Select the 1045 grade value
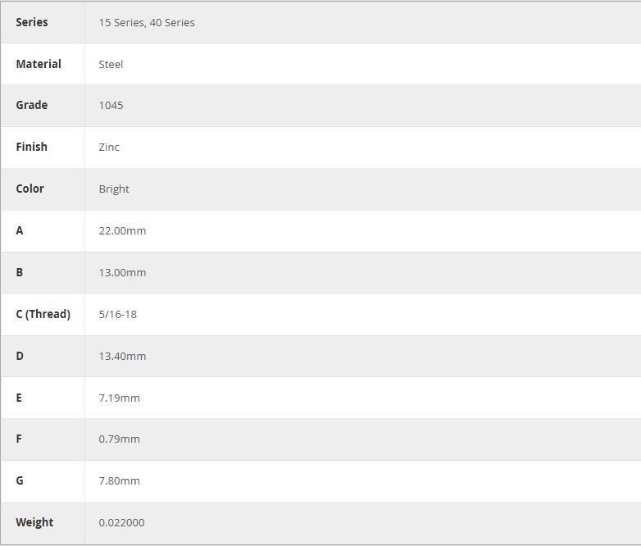 click(x=111, y=106)
